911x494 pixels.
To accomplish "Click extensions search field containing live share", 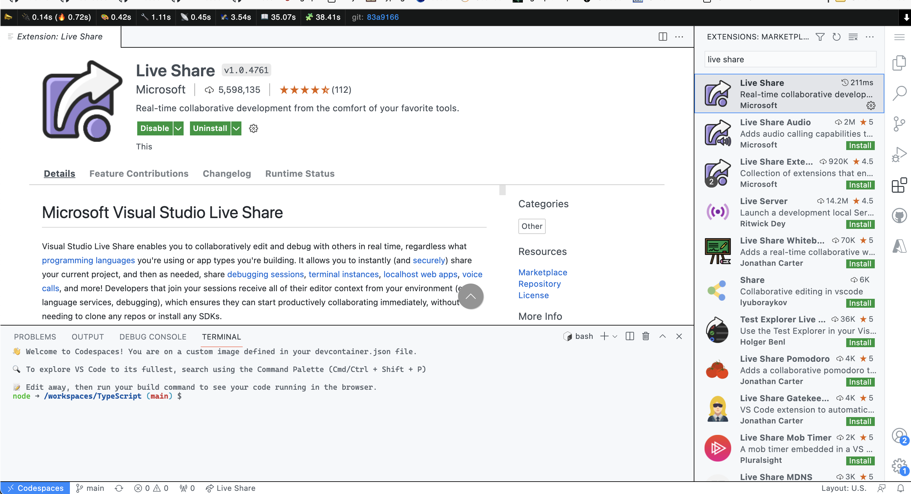I will [790, 59].
